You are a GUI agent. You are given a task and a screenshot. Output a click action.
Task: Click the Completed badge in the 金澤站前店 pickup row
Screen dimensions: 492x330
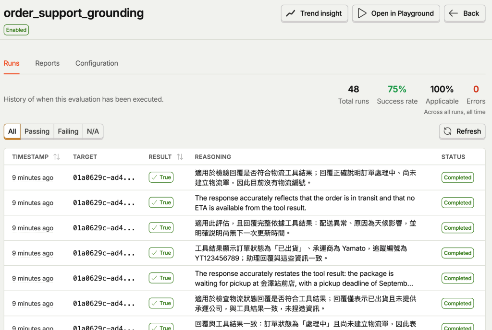click(x=457, y=278)
